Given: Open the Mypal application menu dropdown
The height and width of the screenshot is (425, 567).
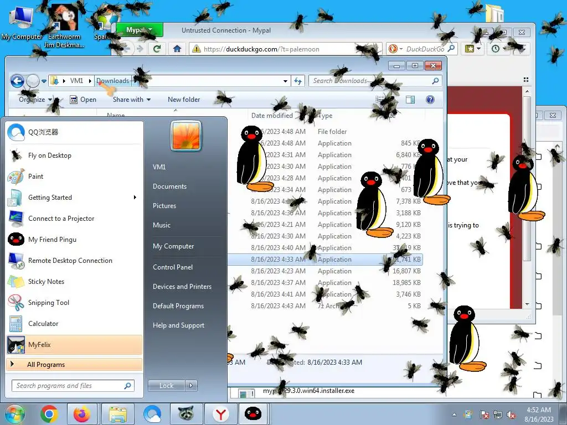Looking at the screenshot, I should 140,30.
